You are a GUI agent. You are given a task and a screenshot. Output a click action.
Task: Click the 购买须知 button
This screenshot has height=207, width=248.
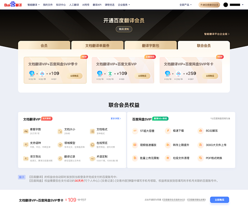pyautogui.click(x=124, y=29)
